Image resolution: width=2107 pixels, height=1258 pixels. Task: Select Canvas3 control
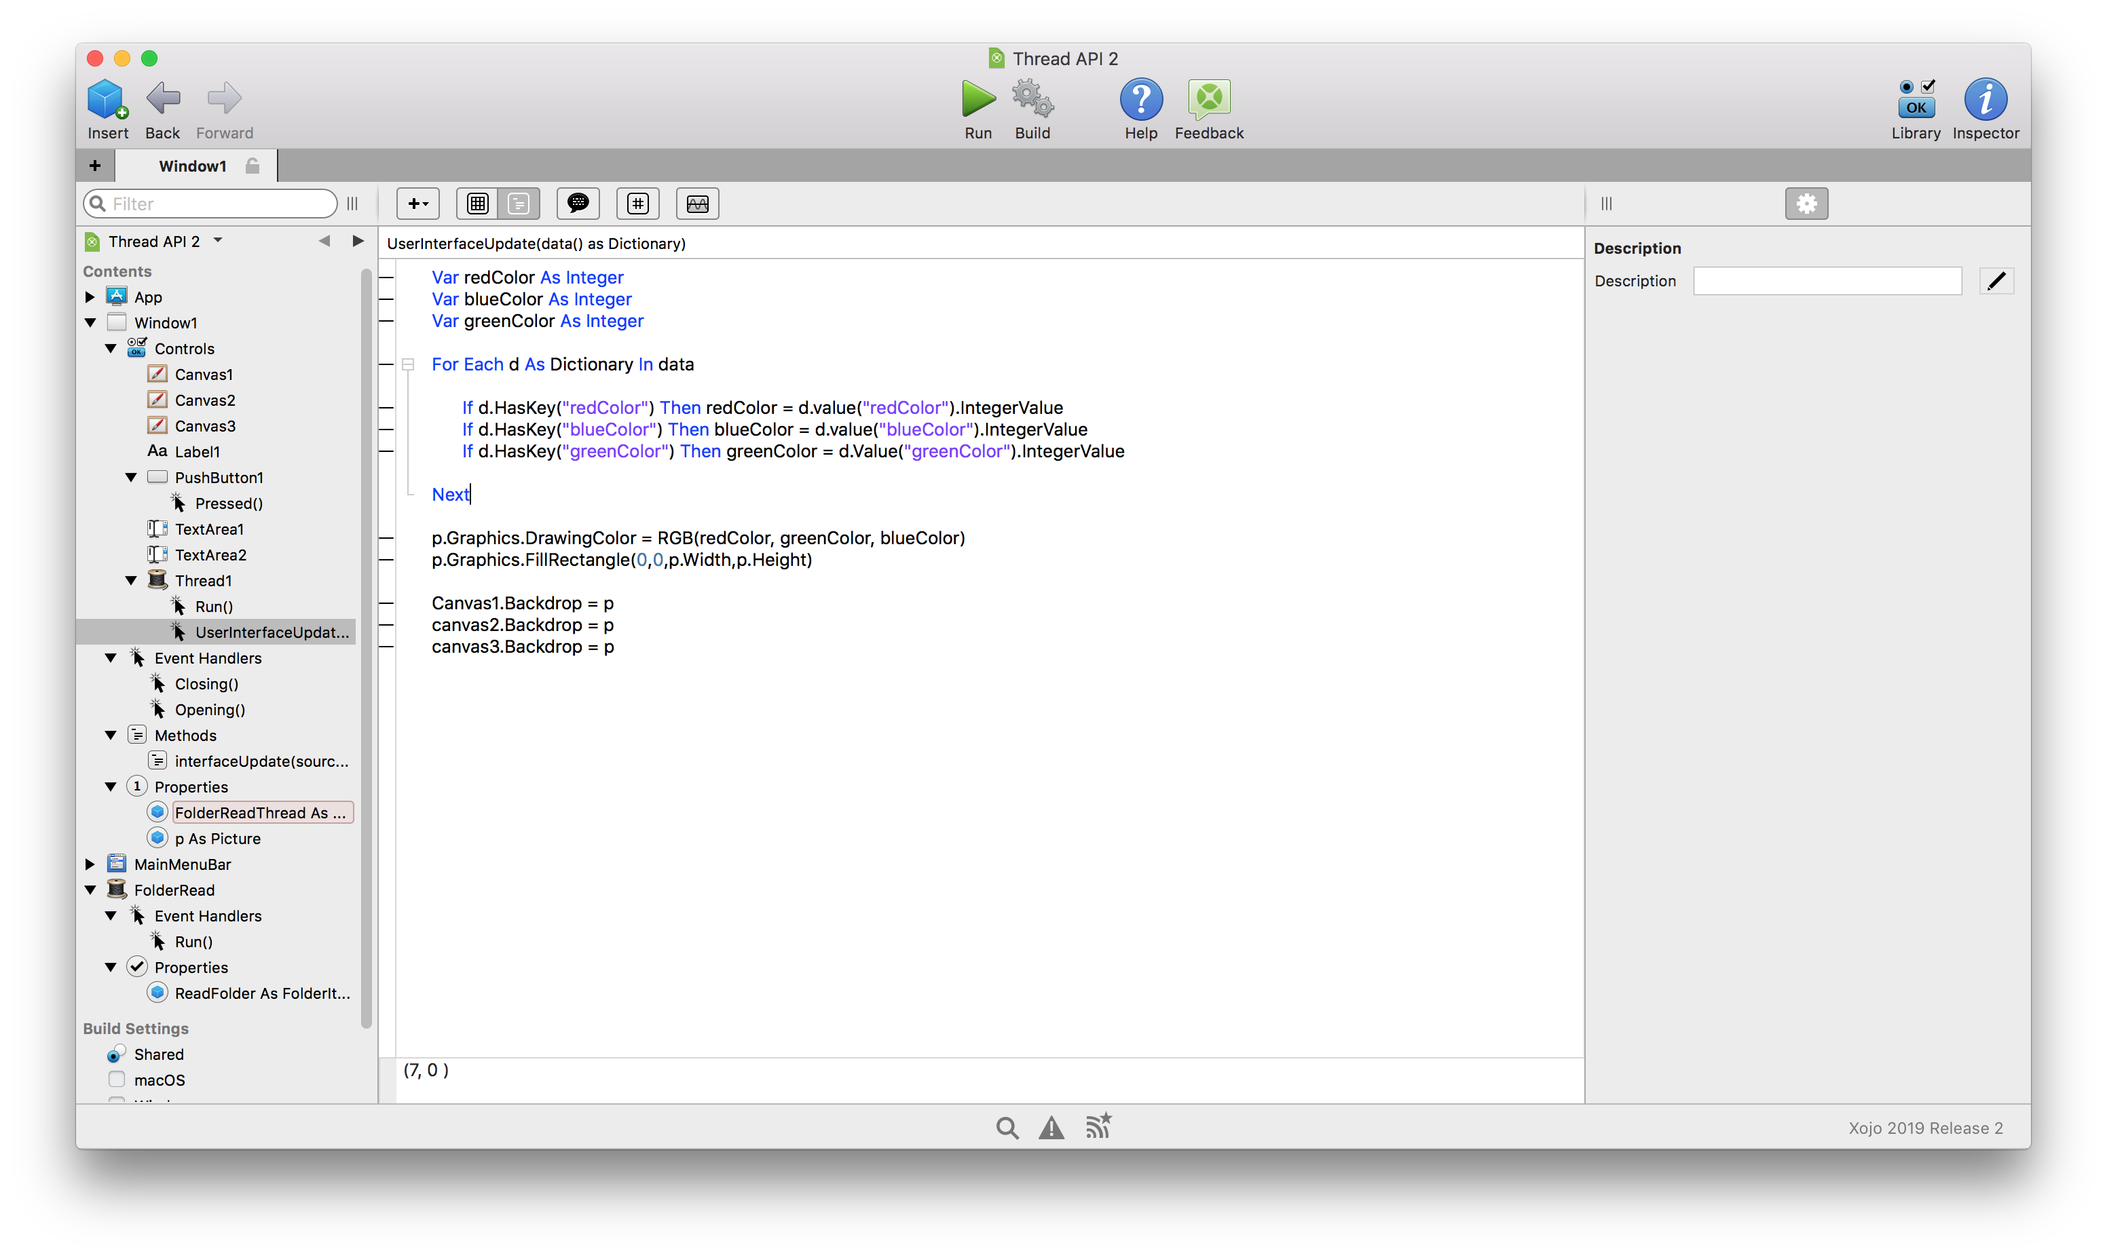204,425
